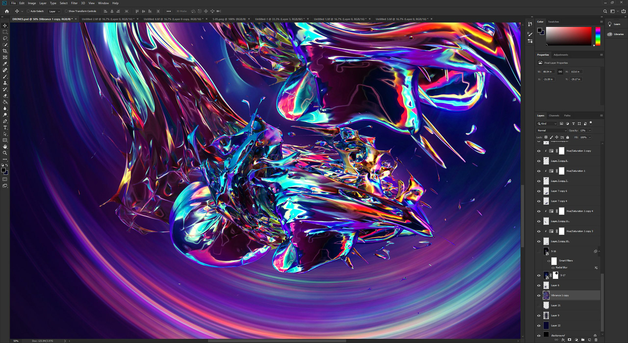This screenshot has height=343, width=628.
Task: Hide the Background layer
Action: [x=539, y=335]
